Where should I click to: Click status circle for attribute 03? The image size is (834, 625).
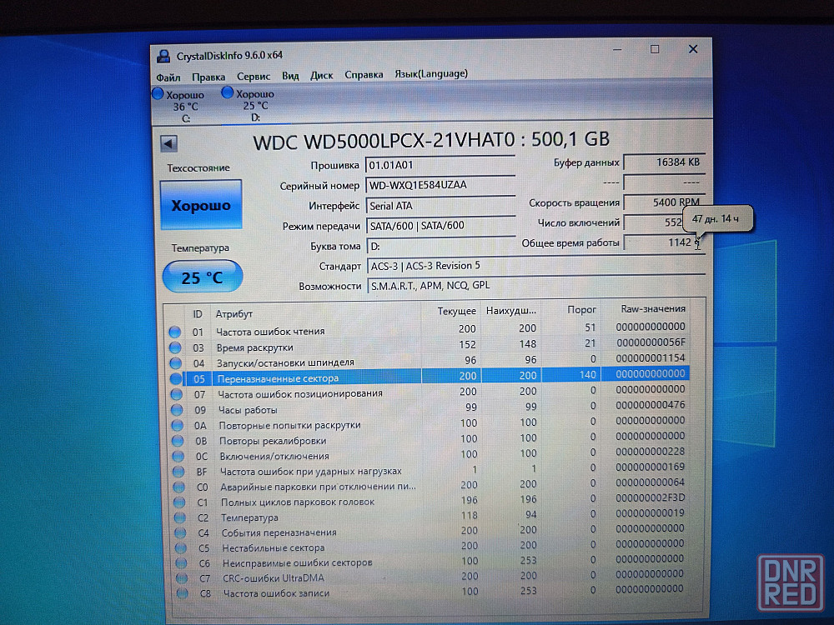[x=175, y=348]
